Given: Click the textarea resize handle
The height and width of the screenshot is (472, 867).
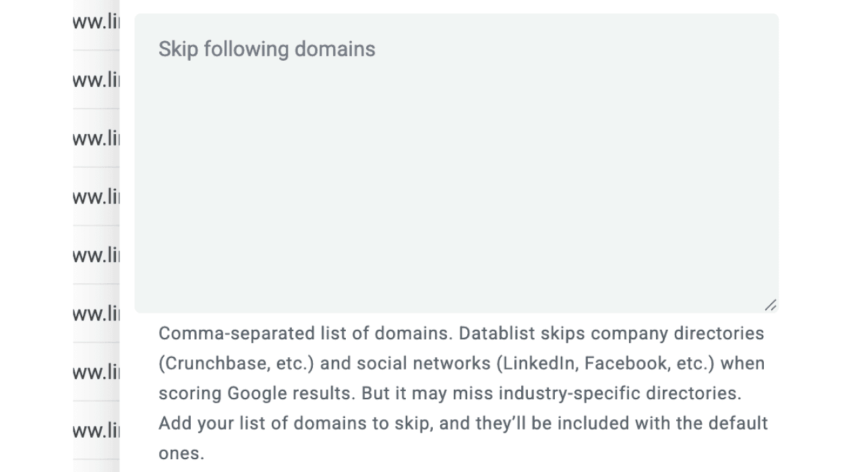Looking at the screenshot, I should (x=771, y=305).
